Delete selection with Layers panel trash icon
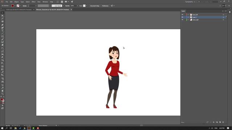232x130 pixels. click(x=223, y=122)
